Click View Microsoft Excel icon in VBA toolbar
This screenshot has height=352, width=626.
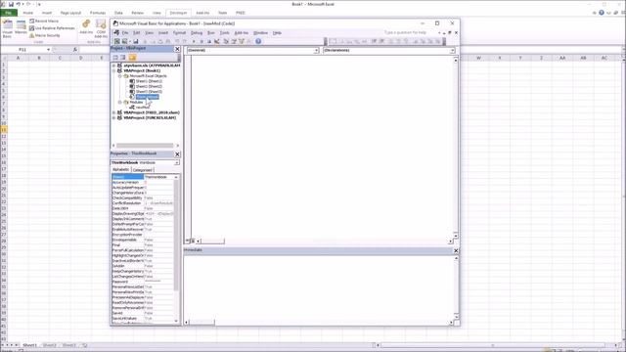(x=117, y=41)
